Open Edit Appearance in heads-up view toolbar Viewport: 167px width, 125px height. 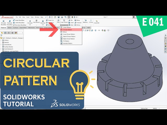pos(103,30)
